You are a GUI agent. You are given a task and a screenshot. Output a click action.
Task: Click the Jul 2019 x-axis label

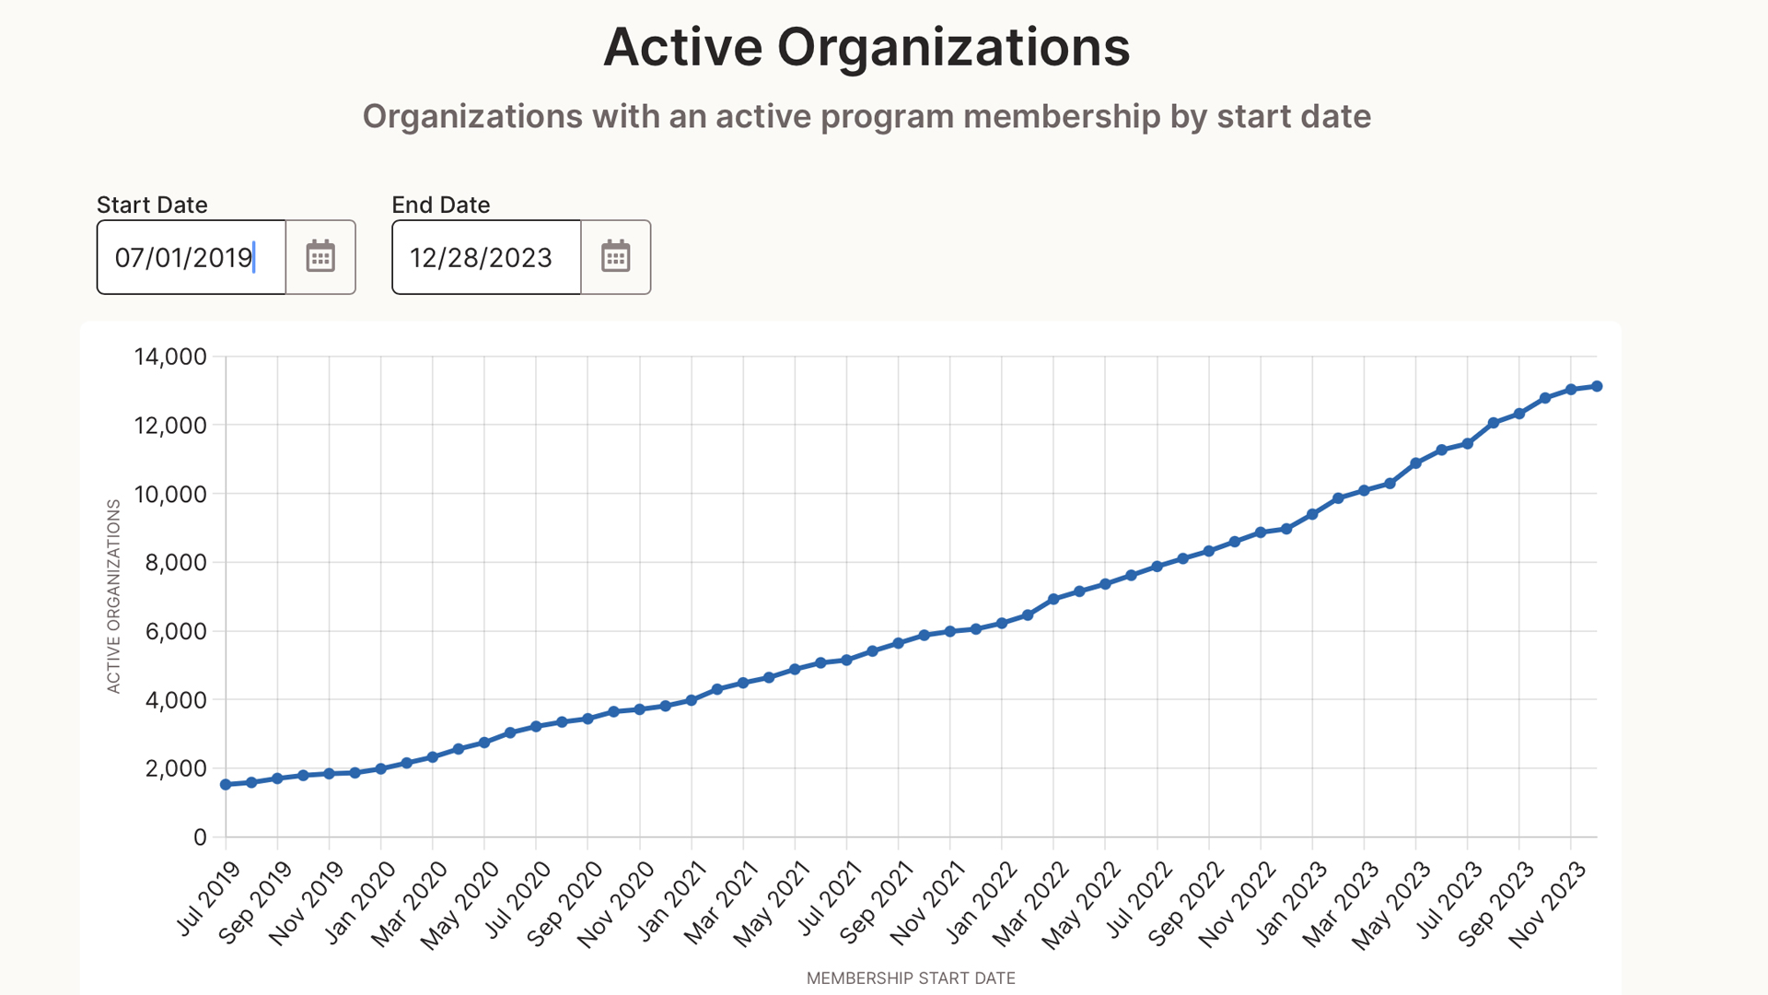pyautogui.click(x=209, y=897)
